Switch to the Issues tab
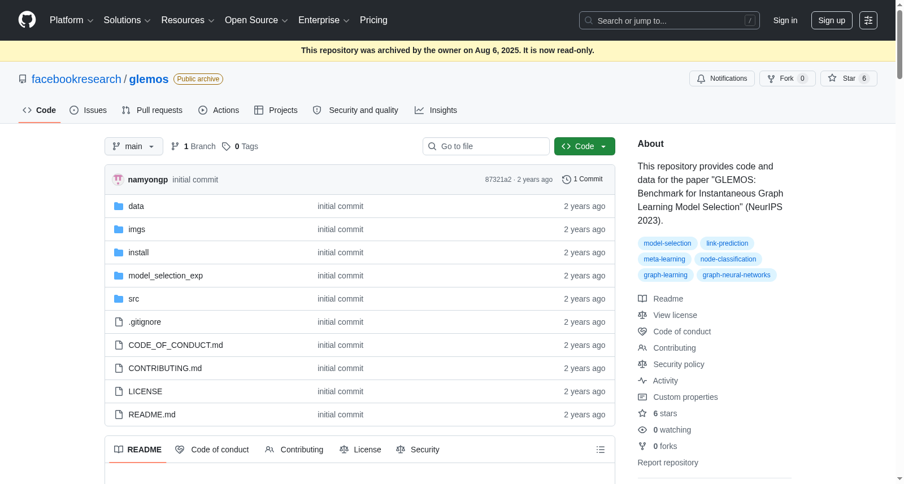The image size is (904, 484). (x=88, y=110)
